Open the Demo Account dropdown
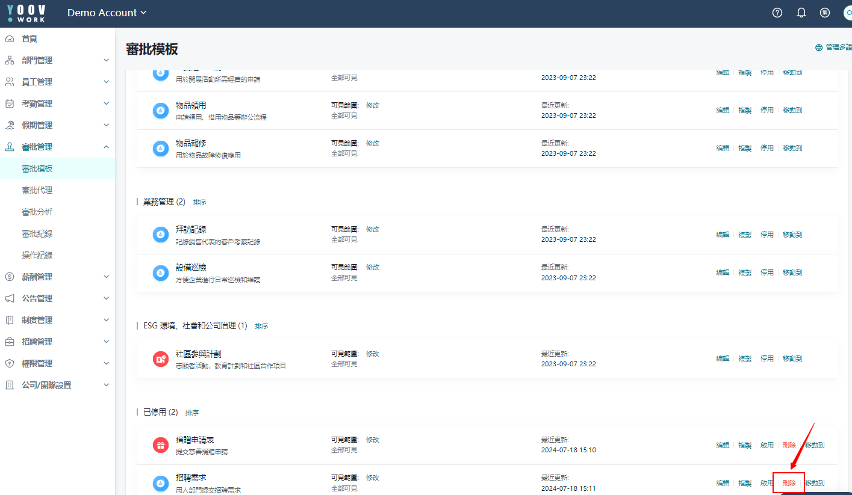The image size is (852, 495). tap(107, 13)
